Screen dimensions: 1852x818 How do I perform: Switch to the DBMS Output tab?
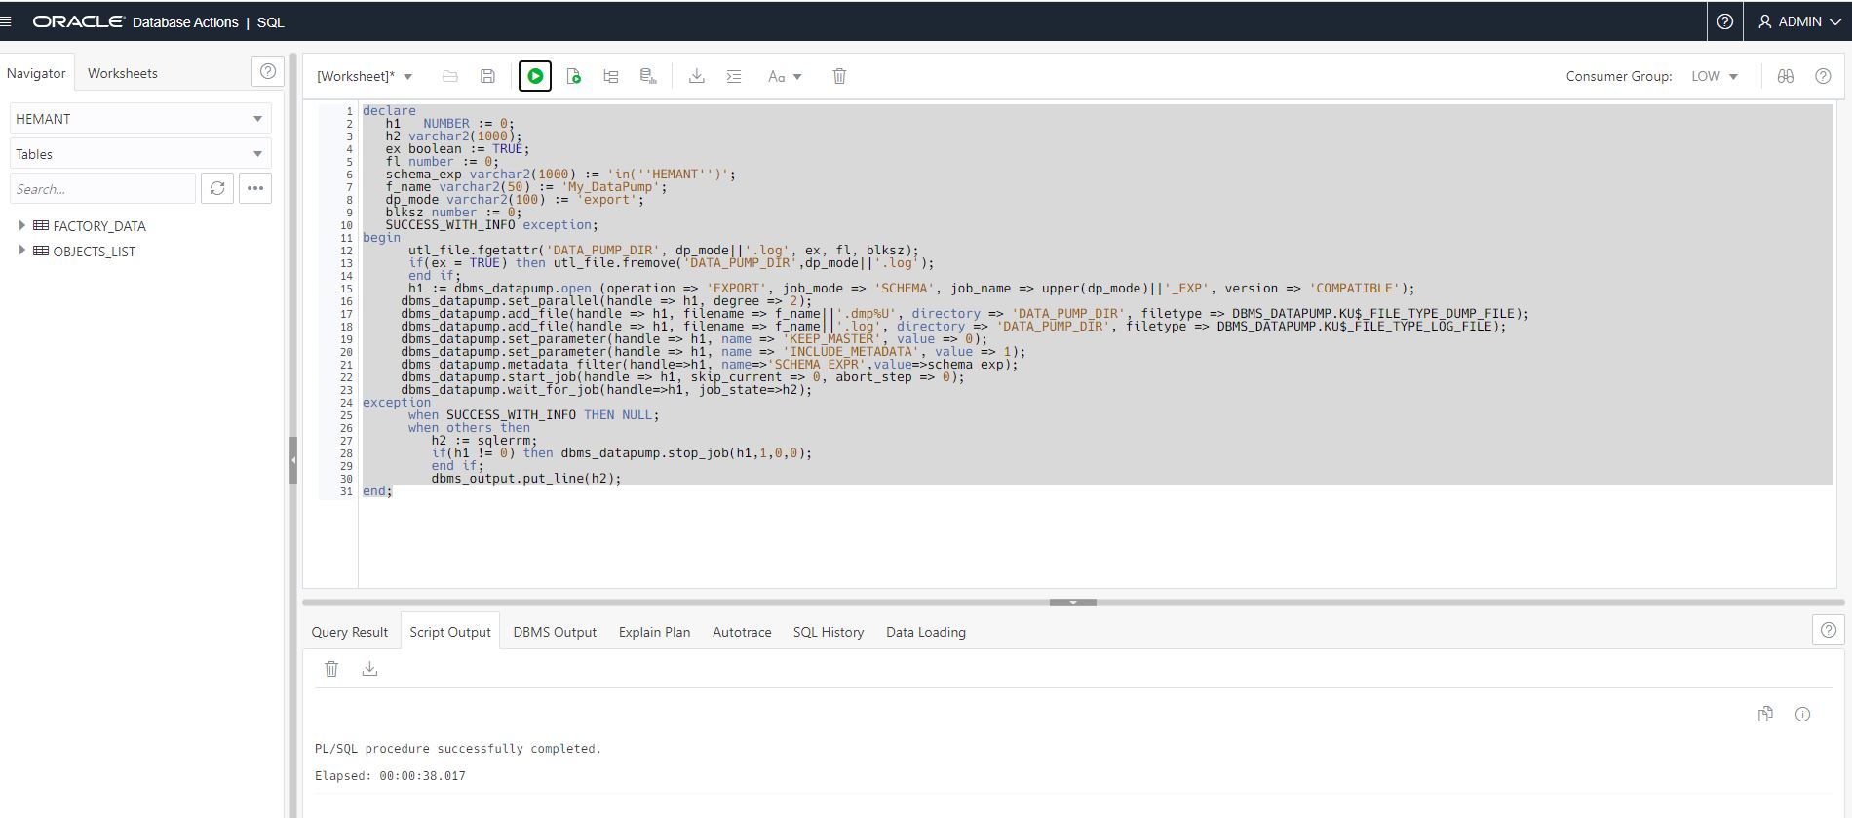[555, 632]
